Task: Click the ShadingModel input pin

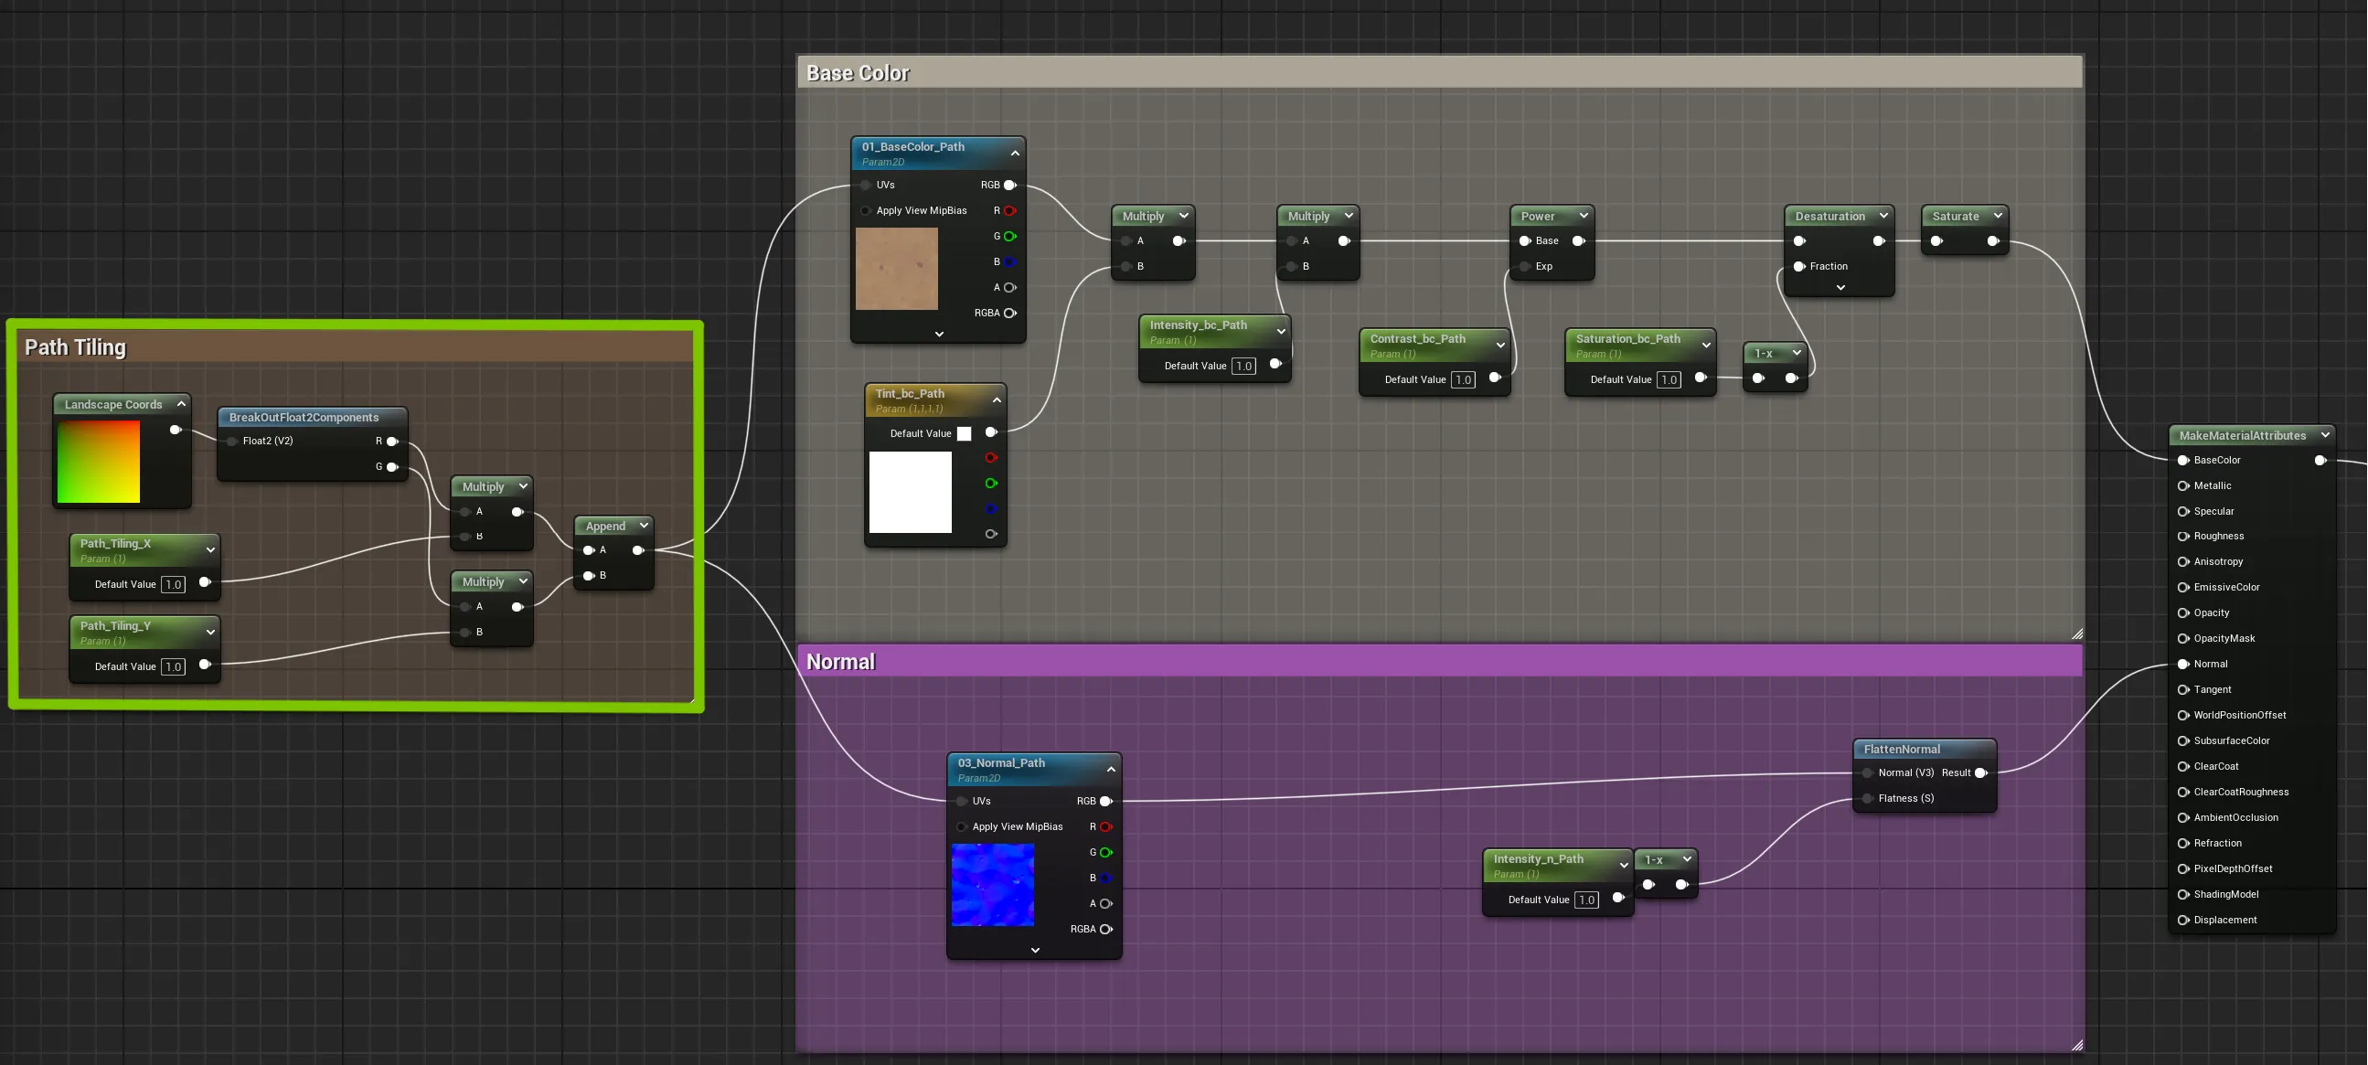Action: (2183, 894)
